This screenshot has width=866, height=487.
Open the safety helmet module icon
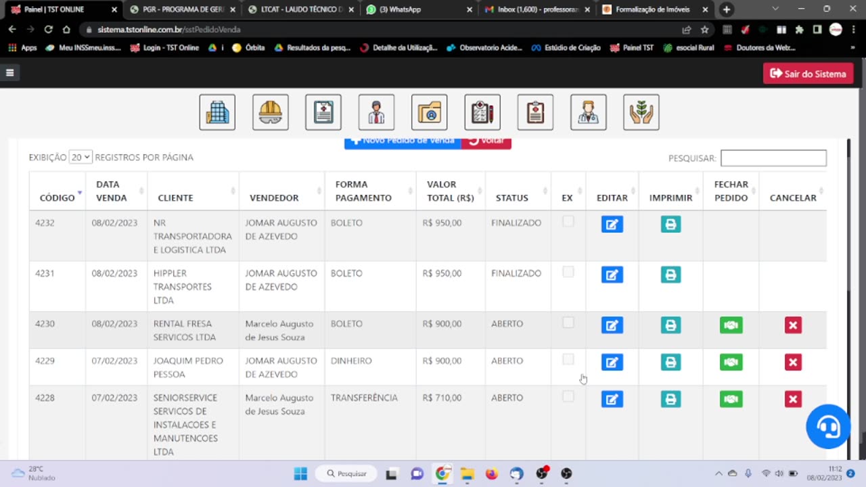click(x=271, y=112)
